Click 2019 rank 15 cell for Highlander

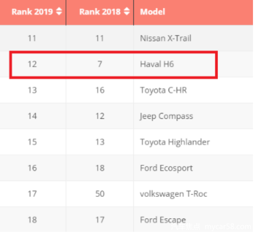point(32,142)
